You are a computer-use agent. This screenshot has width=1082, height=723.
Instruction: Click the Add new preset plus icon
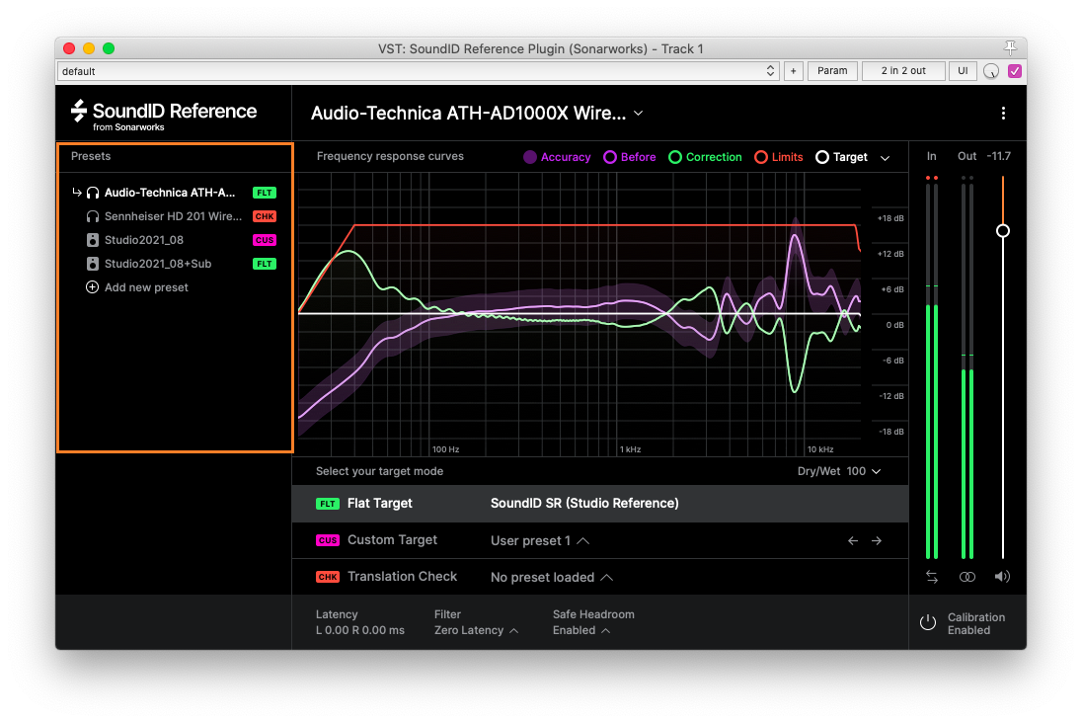point(92,287)
